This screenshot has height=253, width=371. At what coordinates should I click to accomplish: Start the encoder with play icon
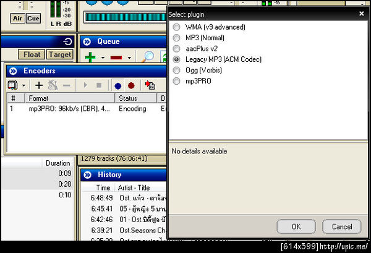point(85,85)
